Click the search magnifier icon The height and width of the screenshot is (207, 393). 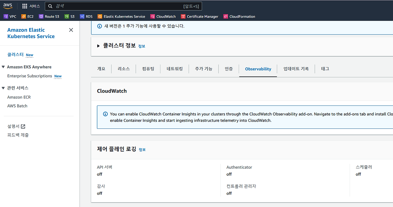click(x=50, y=6)
